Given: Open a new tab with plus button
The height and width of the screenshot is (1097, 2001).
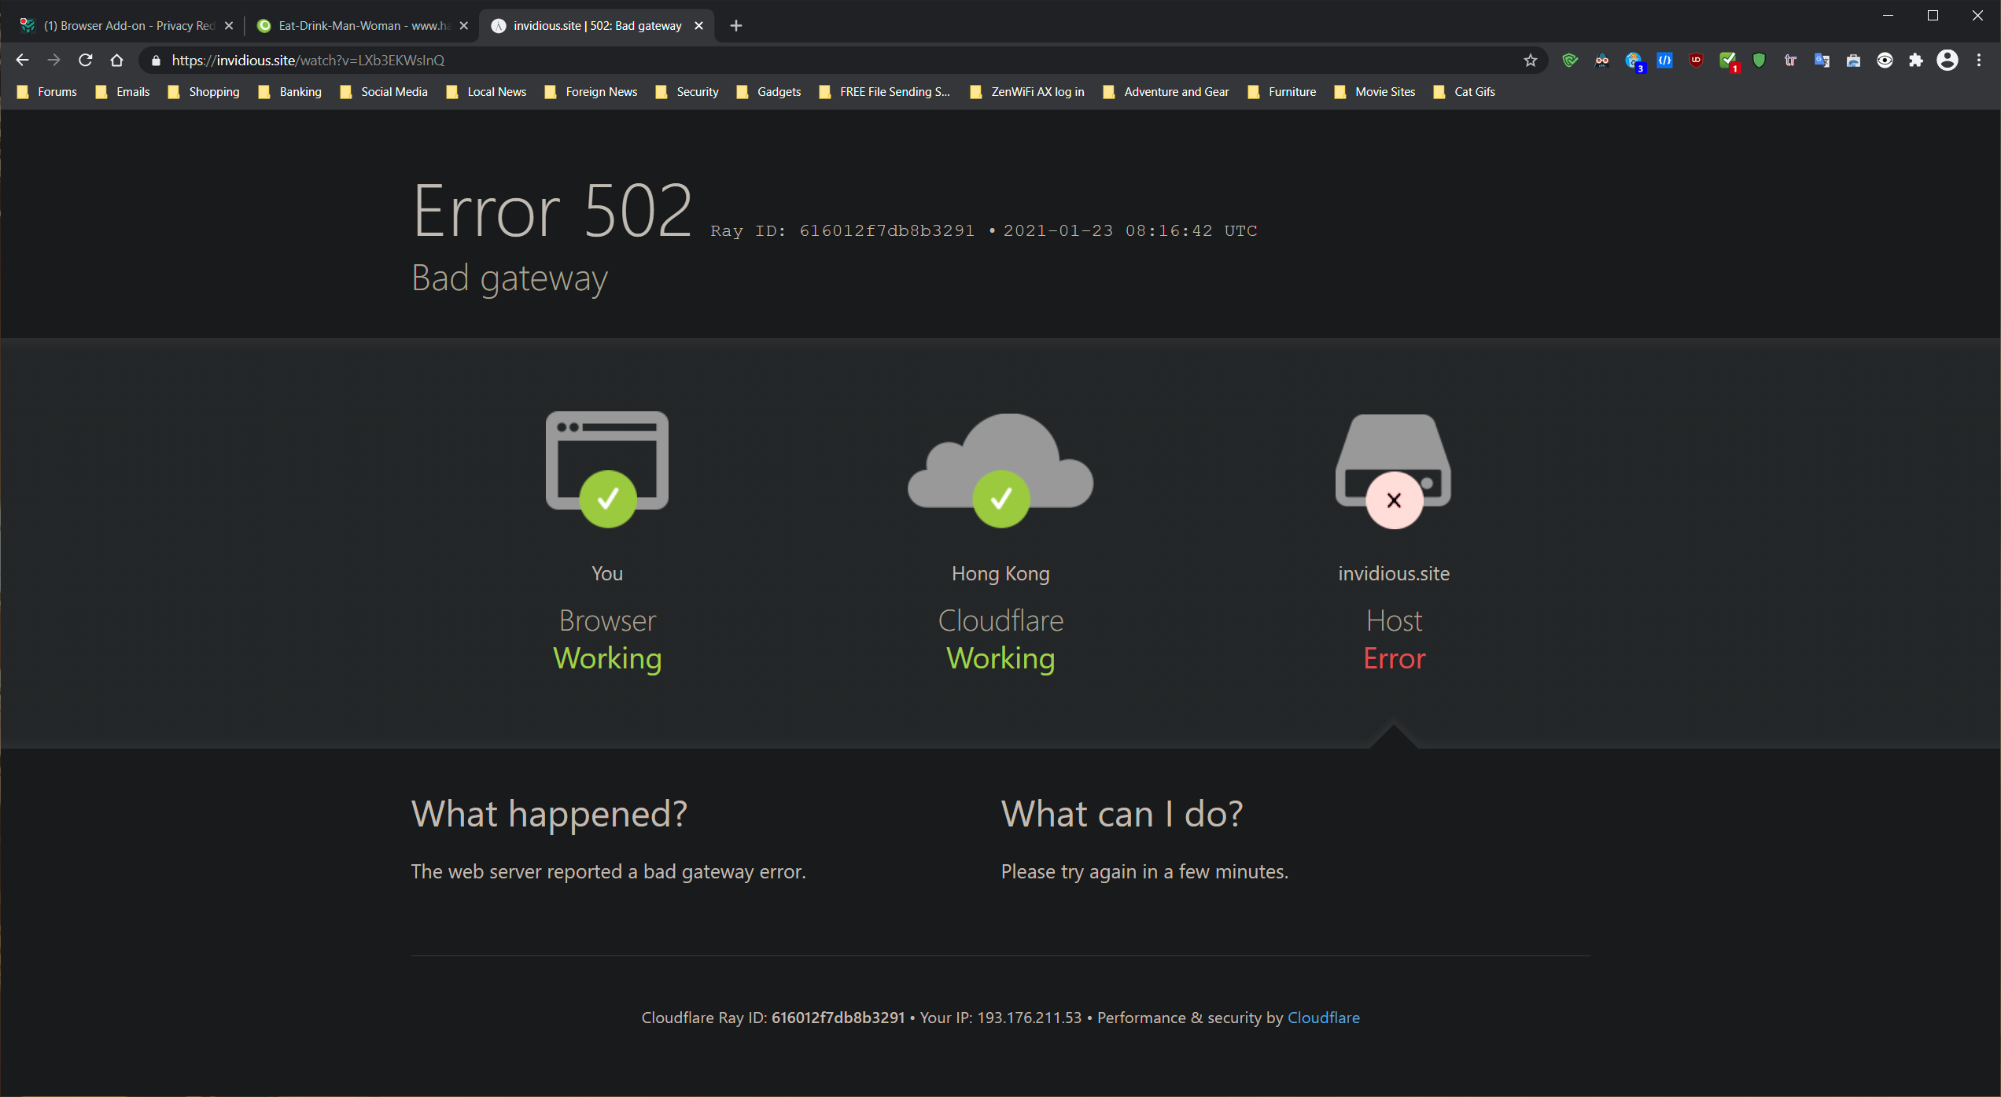Looking at the screenshot, I should pos(735,26).
